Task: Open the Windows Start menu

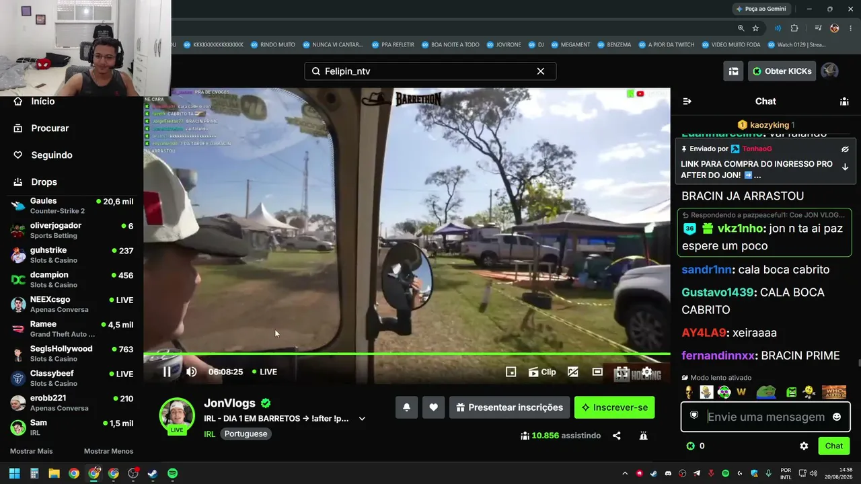Action: (x=14, y=473)
